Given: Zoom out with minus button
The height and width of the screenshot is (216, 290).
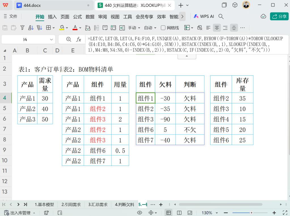Looking at the screenshot, I should [x=226, y=213].
